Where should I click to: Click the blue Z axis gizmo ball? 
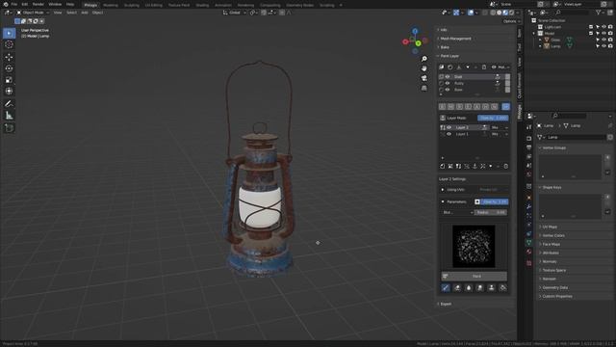[x=415, y=31]
